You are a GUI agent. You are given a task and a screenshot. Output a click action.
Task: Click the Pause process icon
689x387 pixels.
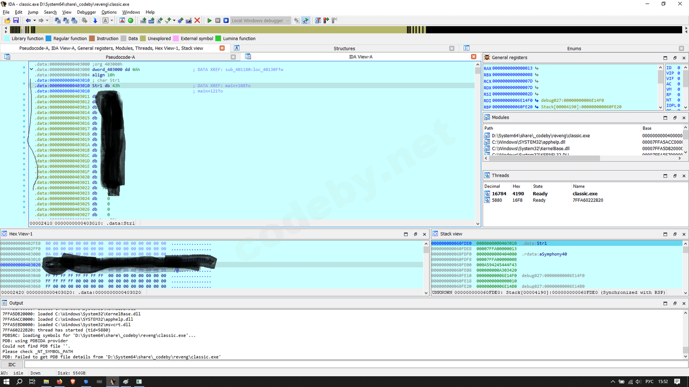tap(218, 21)
